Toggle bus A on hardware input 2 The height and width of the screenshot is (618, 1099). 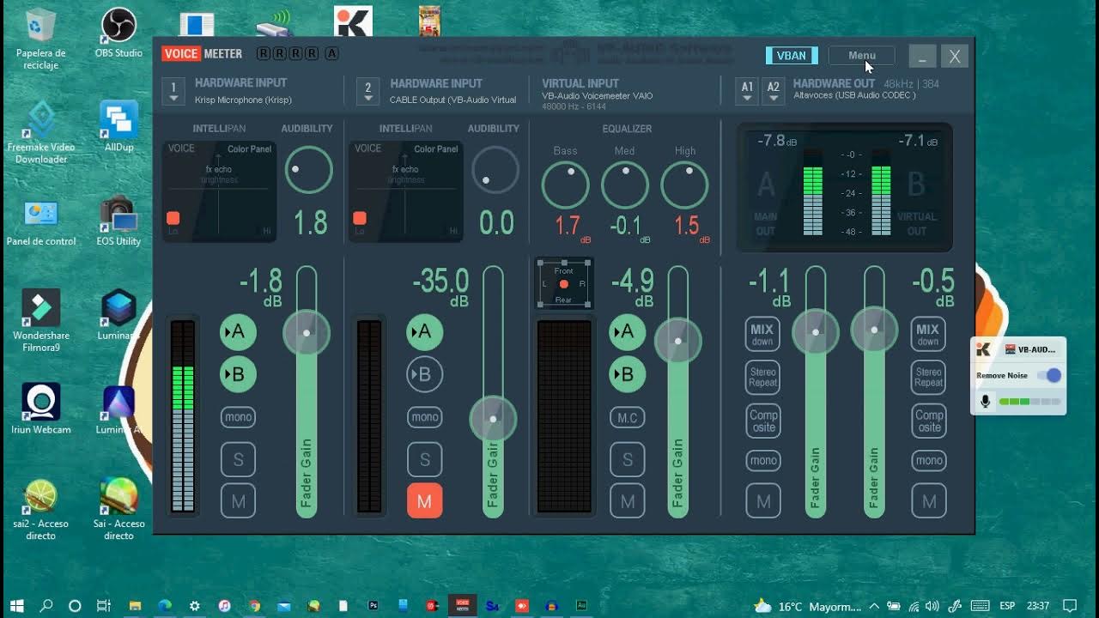point(424,332)
